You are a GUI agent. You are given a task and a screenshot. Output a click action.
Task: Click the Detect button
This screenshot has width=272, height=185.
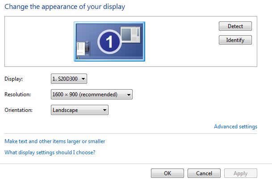235,26
